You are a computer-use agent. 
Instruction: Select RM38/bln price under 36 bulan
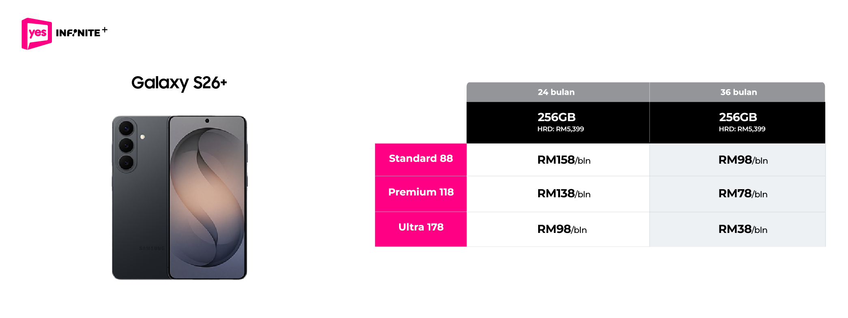[x=743, y=229]
